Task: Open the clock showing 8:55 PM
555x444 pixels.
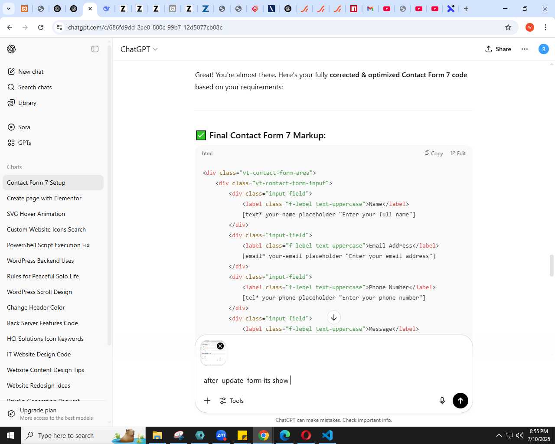Action: (x=539, y=435)
